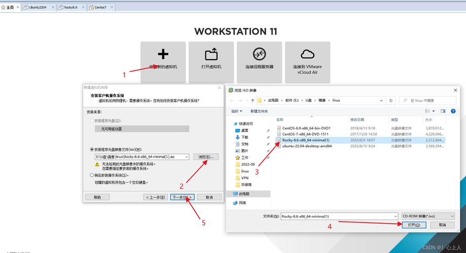Click the connect to remote server icon
Viewport: 466px width, 253px height.
[259, 54]
